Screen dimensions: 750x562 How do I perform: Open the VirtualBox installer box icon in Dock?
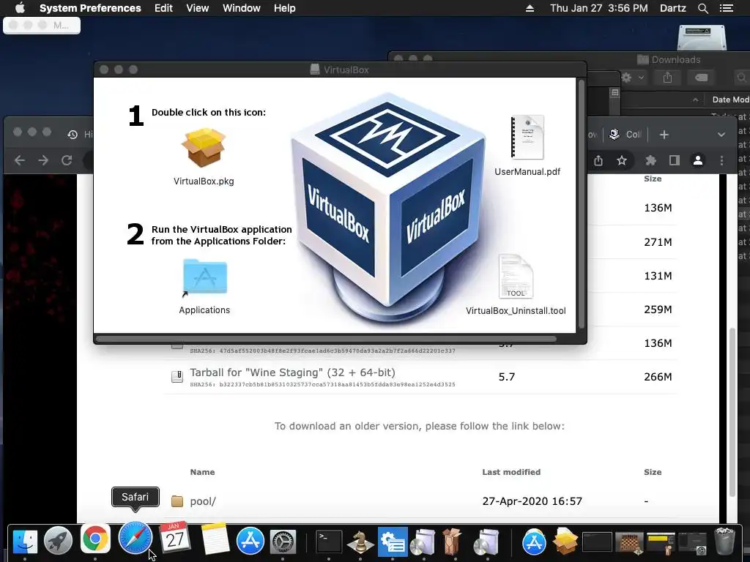click(565, 542)
